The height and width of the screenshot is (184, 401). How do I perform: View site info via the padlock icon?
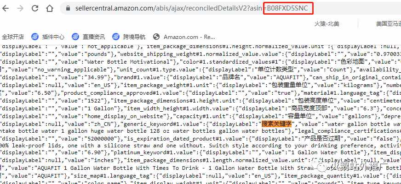68,8
